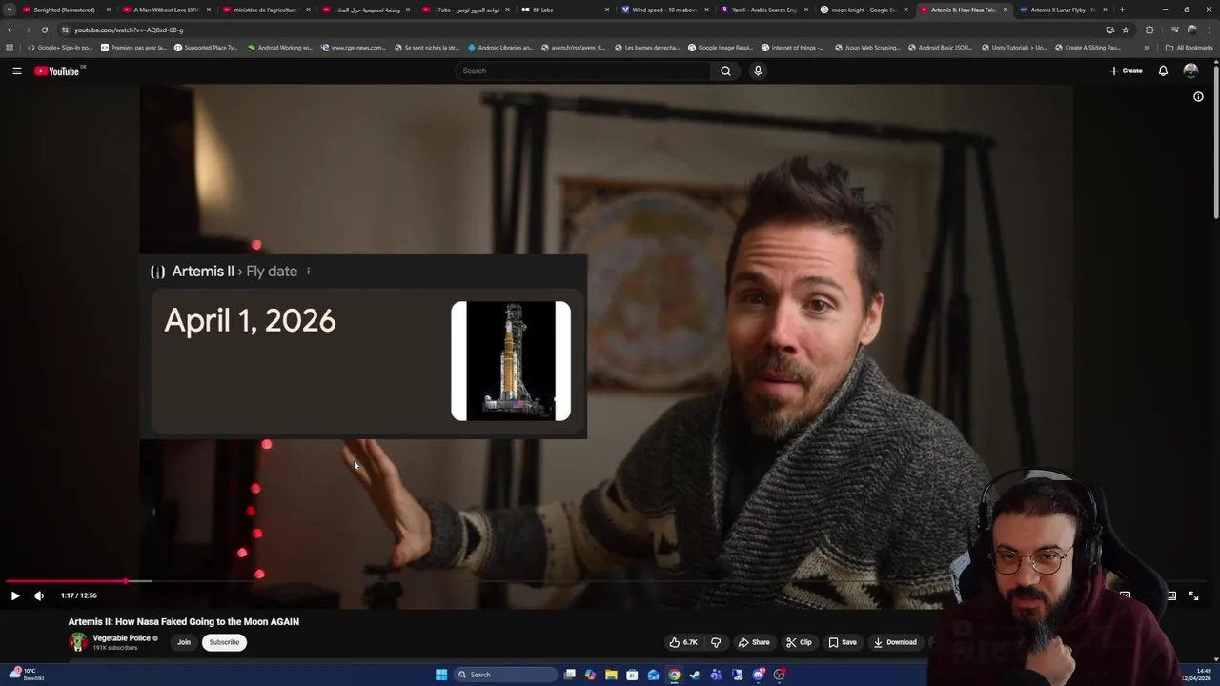
Task: Switch to the 6K Labs tab
Action: (x=564, y=10)
